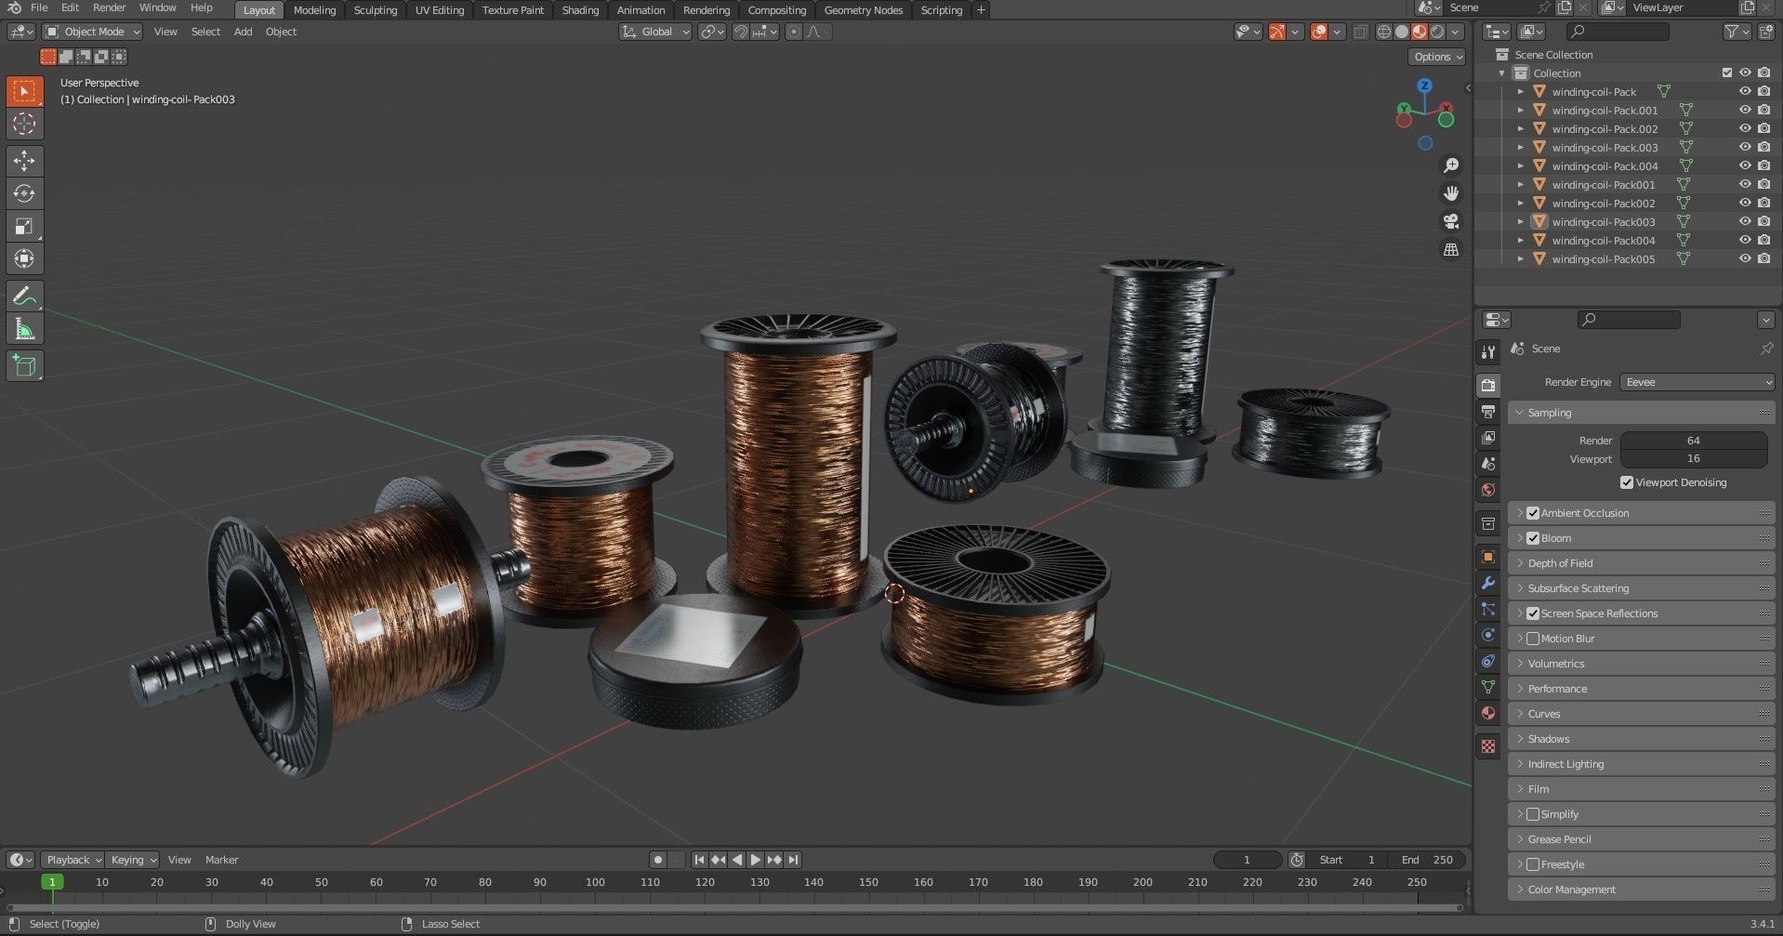Enable Simplify checkbox
Screen dimensions: 1783x936
(x=1533, y=814)
